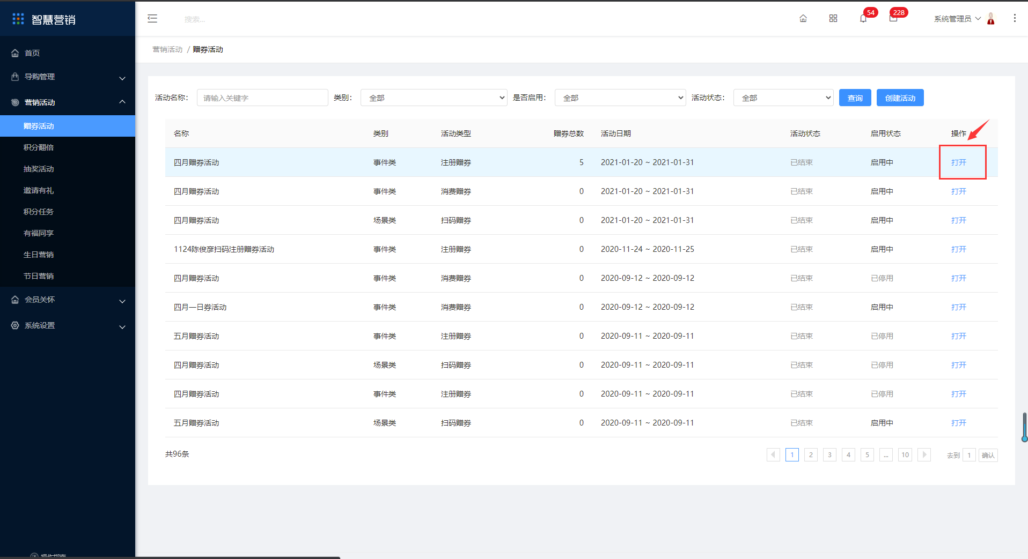Focus the 活动名称 keyword input field
The image size is (1028, 559).
pyautogui.click(x=262, y=98)
